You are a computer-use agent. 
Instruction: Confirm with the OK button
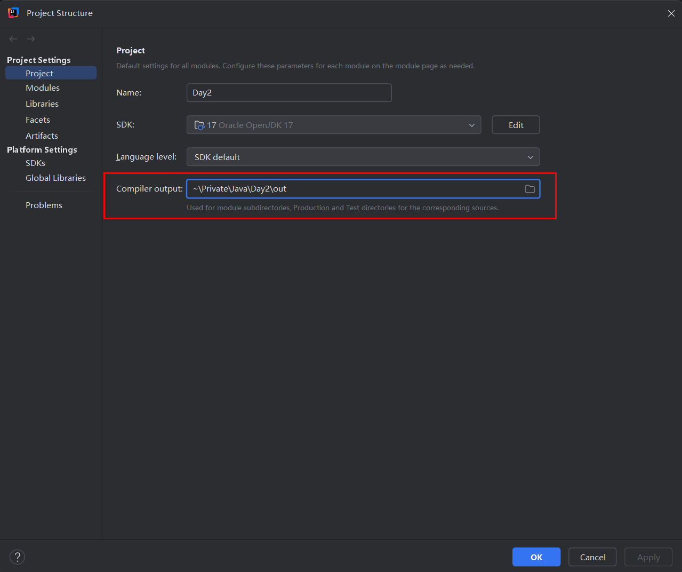(536, 557)
